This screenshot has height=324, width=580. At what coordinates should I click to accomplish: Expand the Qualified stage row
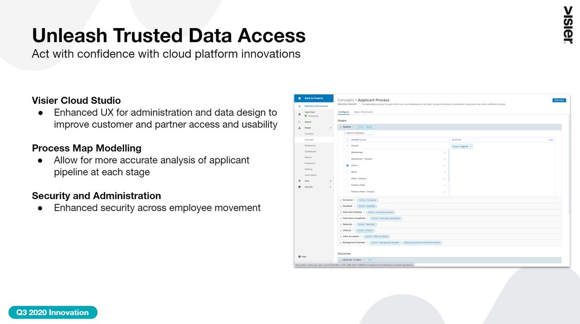click(x=341, y=206)
